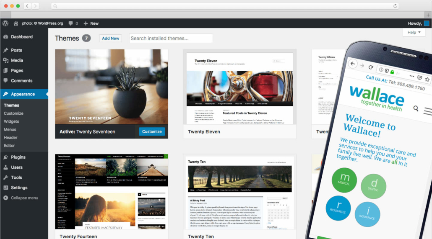The height and width of the screenshot is (239, 432).
Task: Click the Plugins plug icon
Action: [6, 157]
